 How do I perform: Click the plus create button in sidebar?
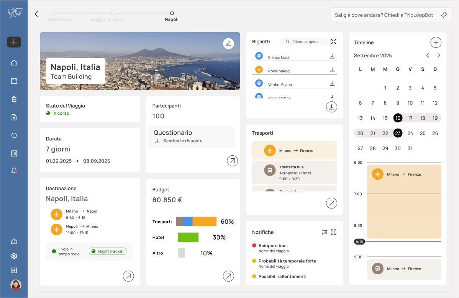(14, 42)
